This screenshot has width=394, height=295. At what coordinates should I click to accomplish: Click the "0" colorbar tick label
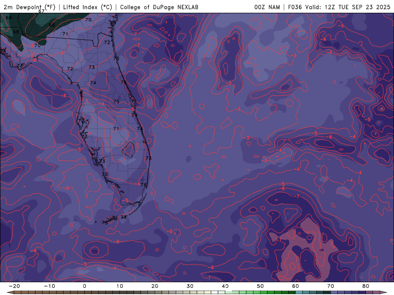[84, 286]
